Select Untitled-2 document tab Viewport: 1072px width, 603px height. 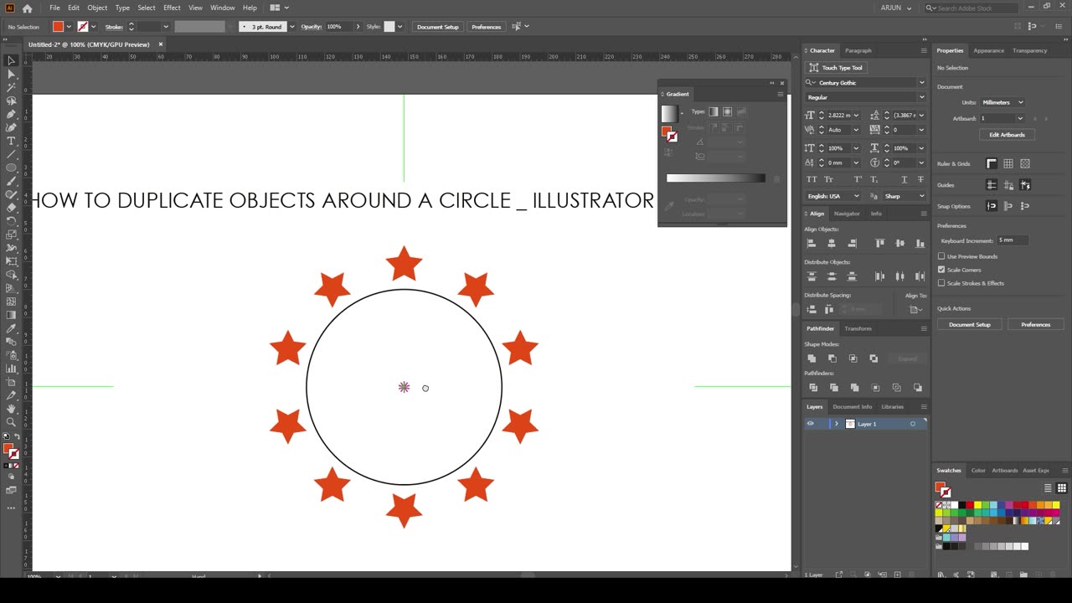pyautogui.click(x=90, y=44)
